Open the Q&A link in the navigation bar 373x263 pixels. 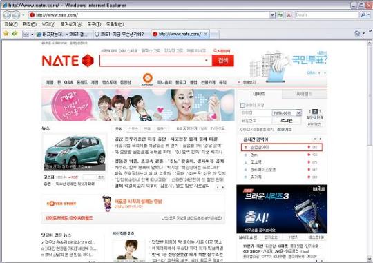coord(68,82)
